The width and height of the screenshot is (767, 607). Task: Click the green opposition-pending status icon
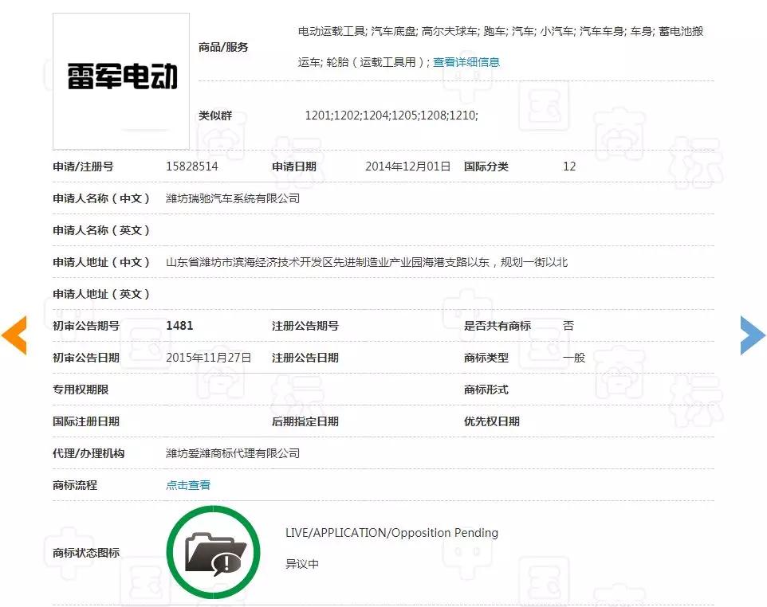[213, 553]
